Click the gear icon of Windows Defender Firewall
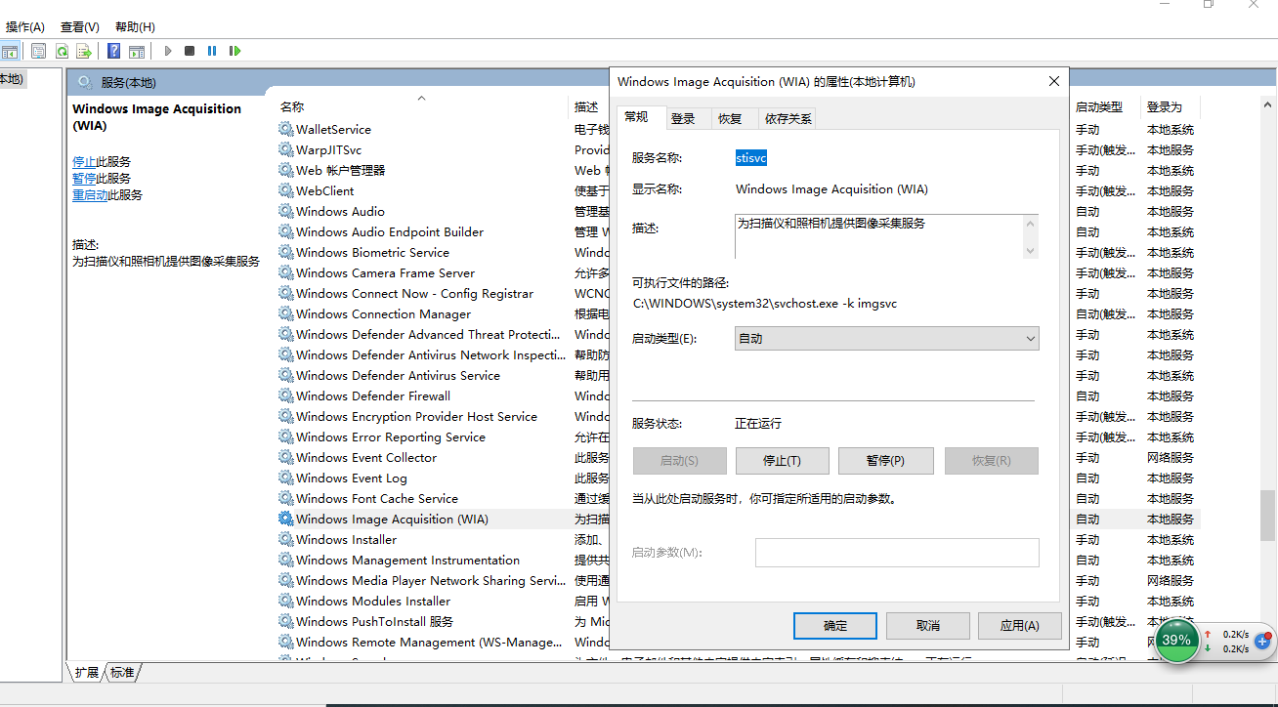The image size is (1278, 707). [285, 395]
